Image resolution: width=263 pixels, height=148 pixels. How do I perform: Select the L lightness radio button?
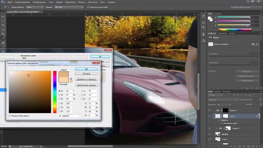coord(82,91)
